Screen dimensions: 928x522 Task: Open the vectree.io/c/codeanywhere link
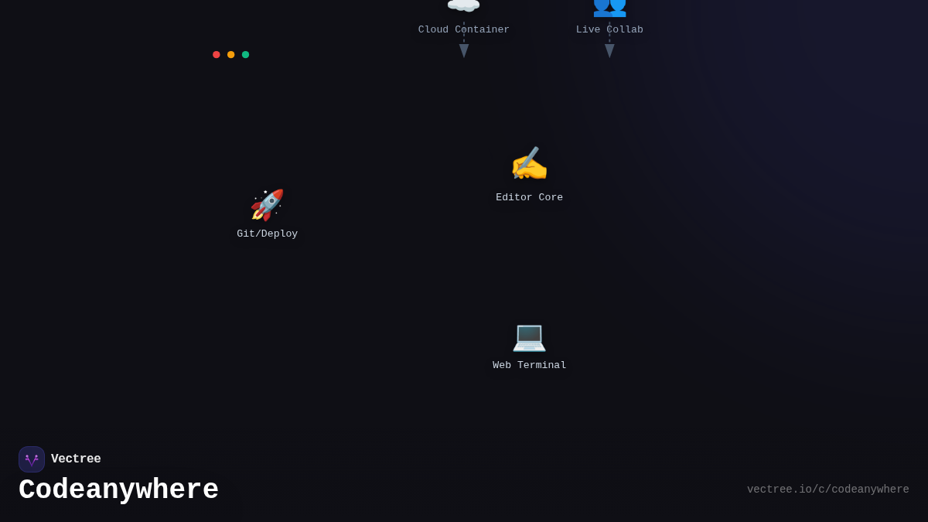(828, 489)
